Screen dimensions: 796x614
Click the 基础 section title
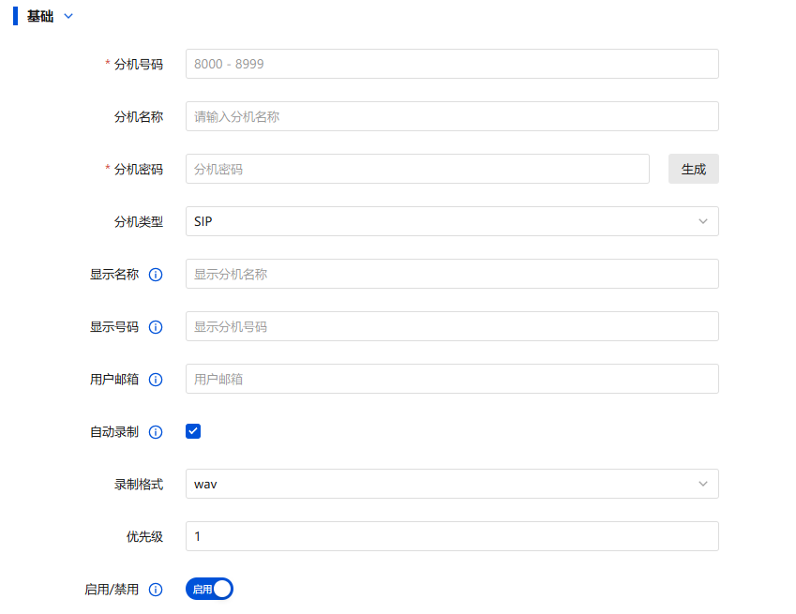(x=40, y=16)
